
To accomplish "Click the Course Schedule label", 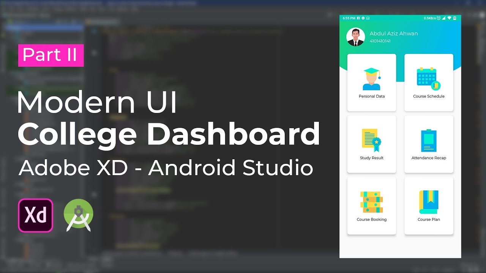I will tap(429, 96).
